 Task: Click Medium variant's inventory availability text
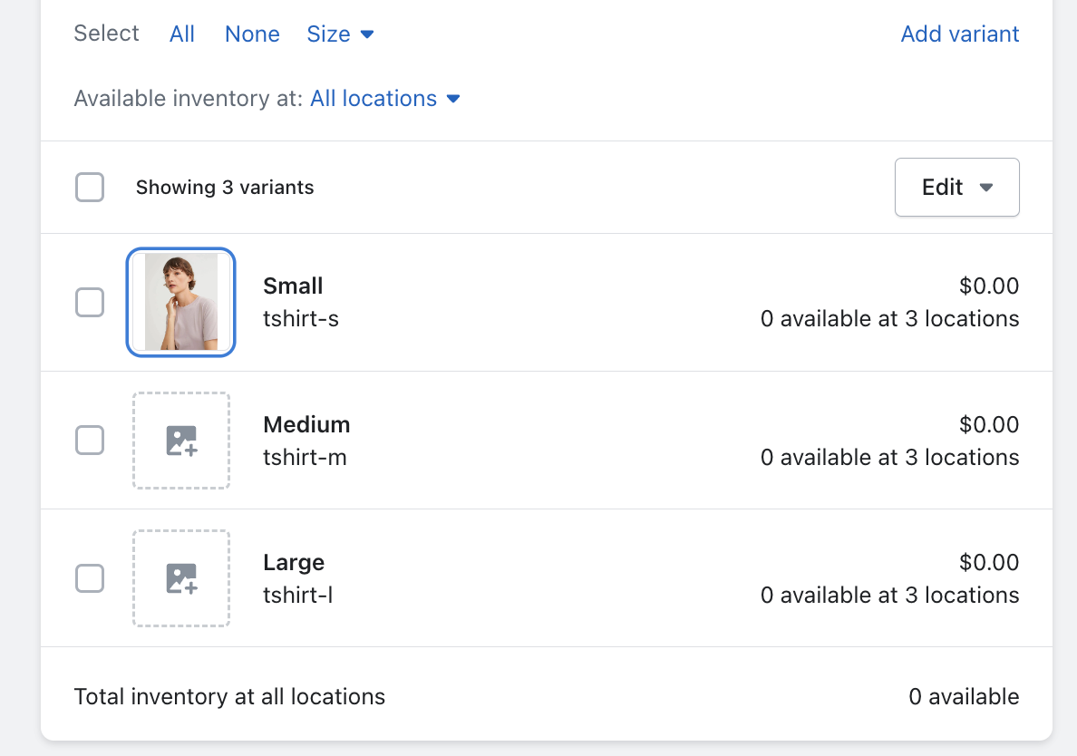pyautogui.click(x=889, y=458)
